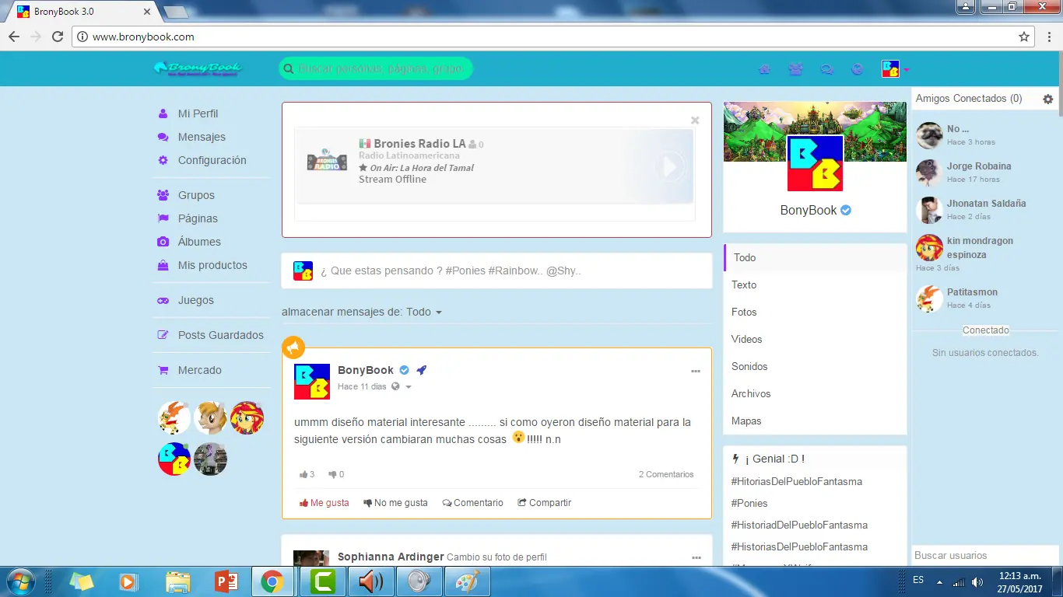1063x597 pixels.
Task: Click the 'Buscar usuarios' chat search field
Action: tap(985, 556)
